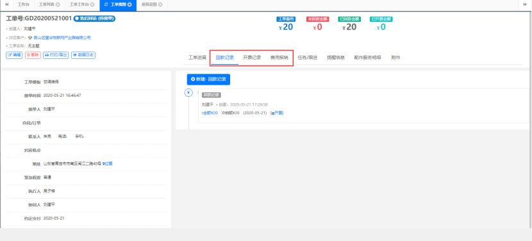Open customer link 昆山远望谷物联网产业园有限公司
Viewport: 532px width, 241px height.
(x=62, y=38)
